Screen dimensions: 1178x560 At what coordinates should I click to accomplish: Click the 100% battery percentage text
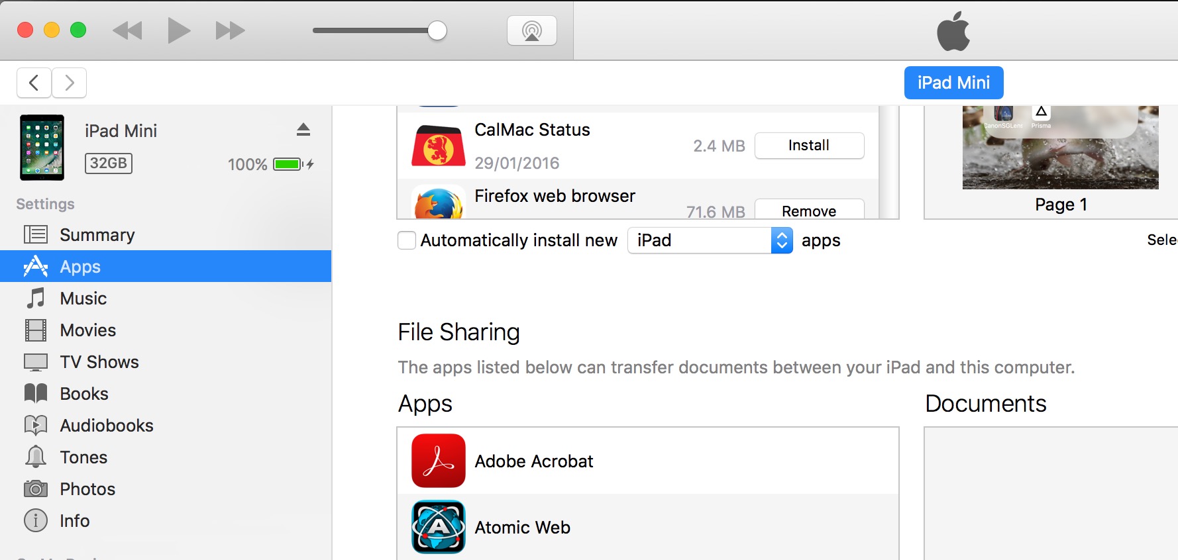click(x=247, y=164)
